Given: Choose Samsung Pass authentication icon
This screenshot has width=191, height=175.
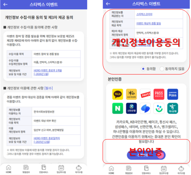Looking at the screenshot, I should [x=173, y=94].
